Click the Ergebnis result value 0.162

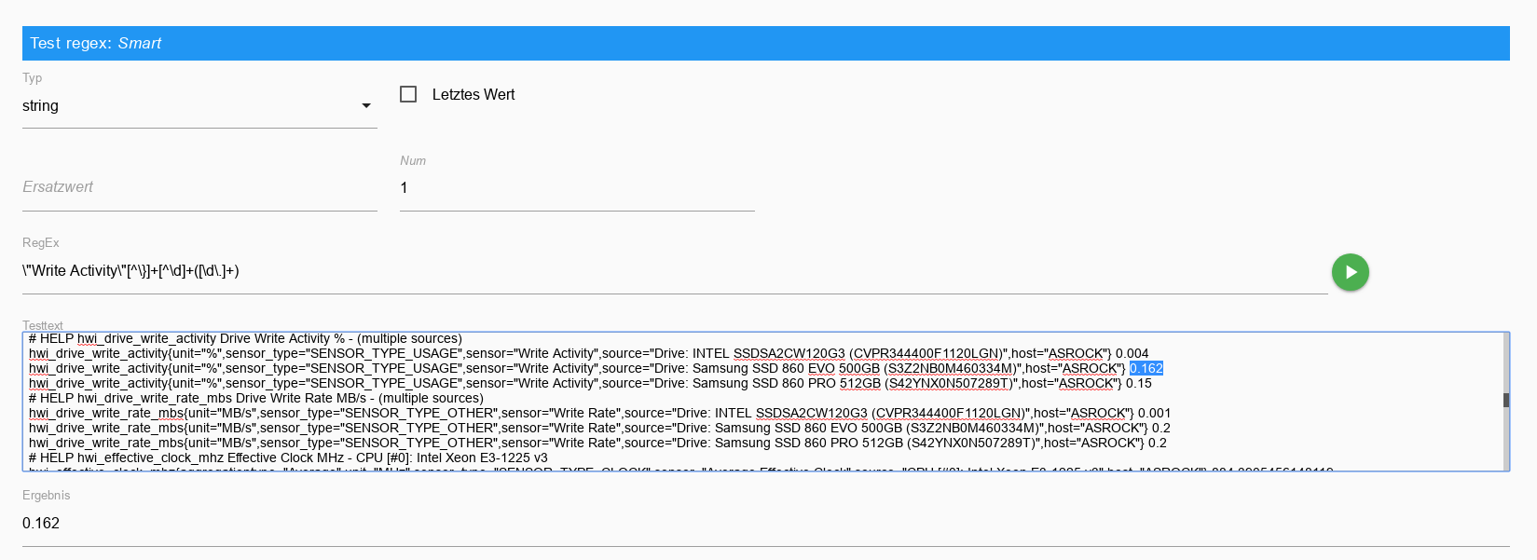[41, 523]
